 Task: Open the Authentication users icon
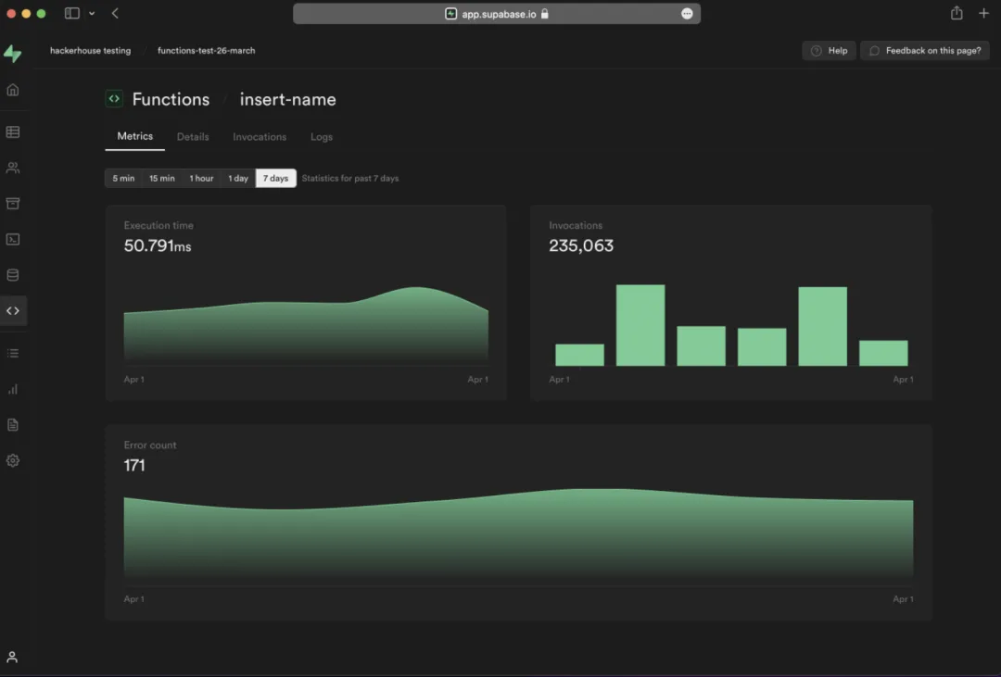(13, 169)
